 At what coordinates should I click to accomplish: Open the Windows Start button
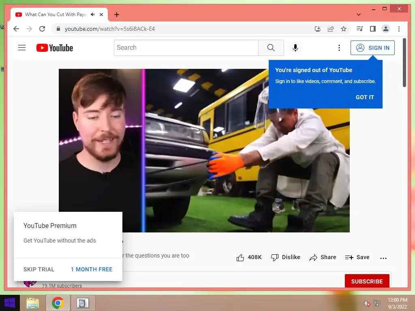[10, 303]
